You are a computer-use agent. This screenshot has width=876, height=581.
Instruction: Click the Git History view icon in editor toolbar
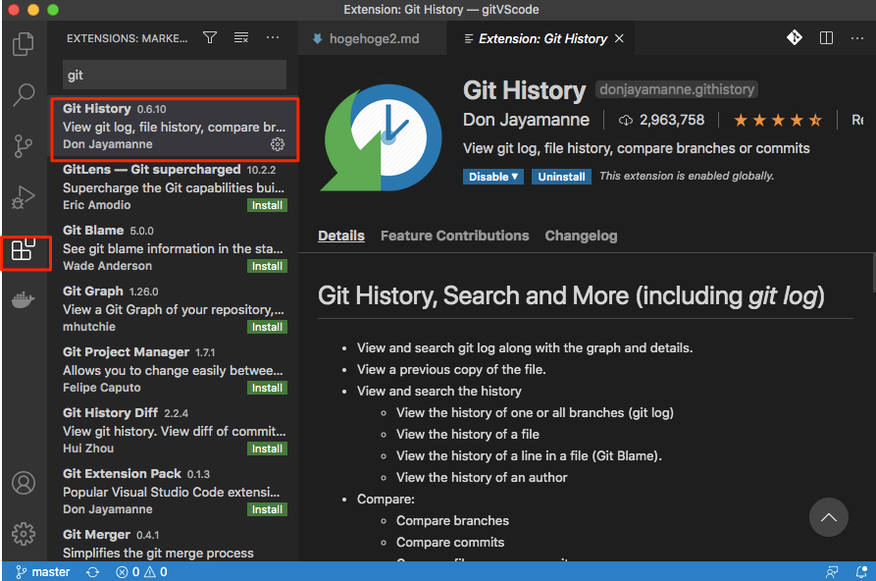click(795, 37)
